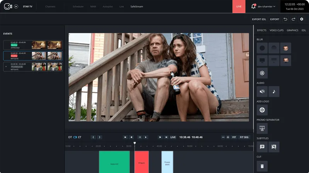Open the Scheduler menu
This screenshot has width=309, height=173.
coord(78,7)
